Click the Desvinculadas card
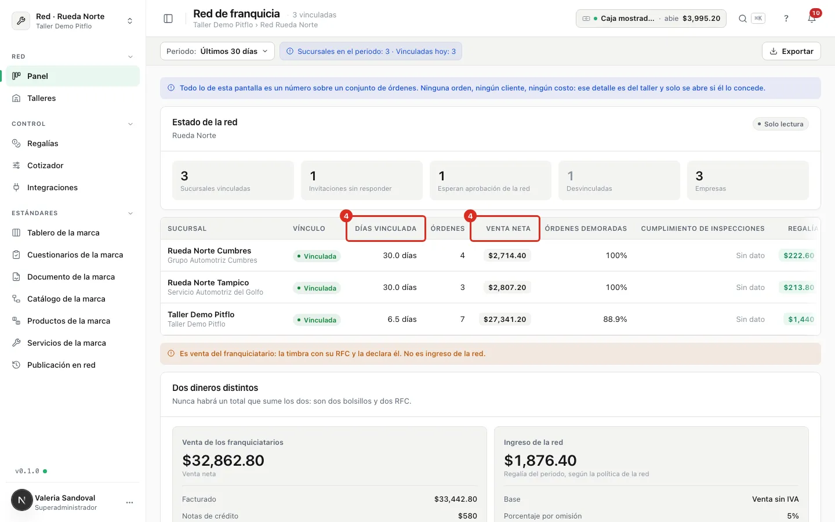Viewport: 835px width, 522px height. pos(619,180)
